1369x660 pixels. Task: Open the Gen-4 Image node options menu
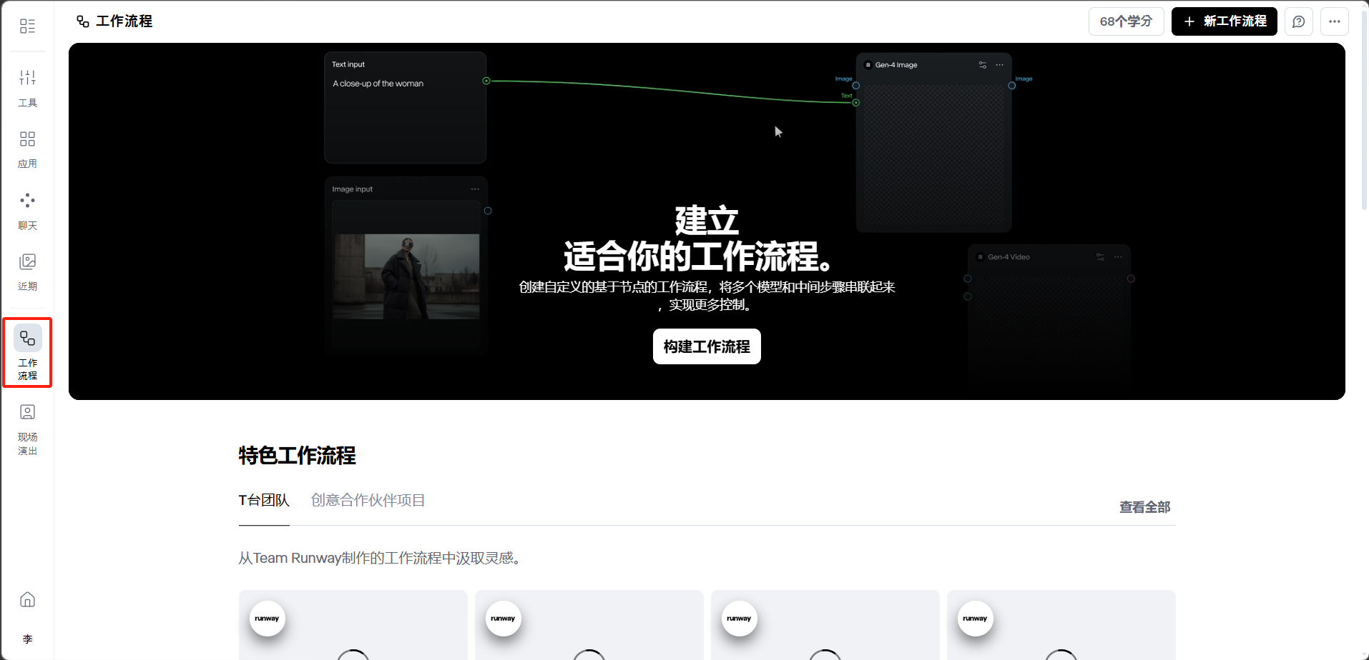(x=999, y=65)
